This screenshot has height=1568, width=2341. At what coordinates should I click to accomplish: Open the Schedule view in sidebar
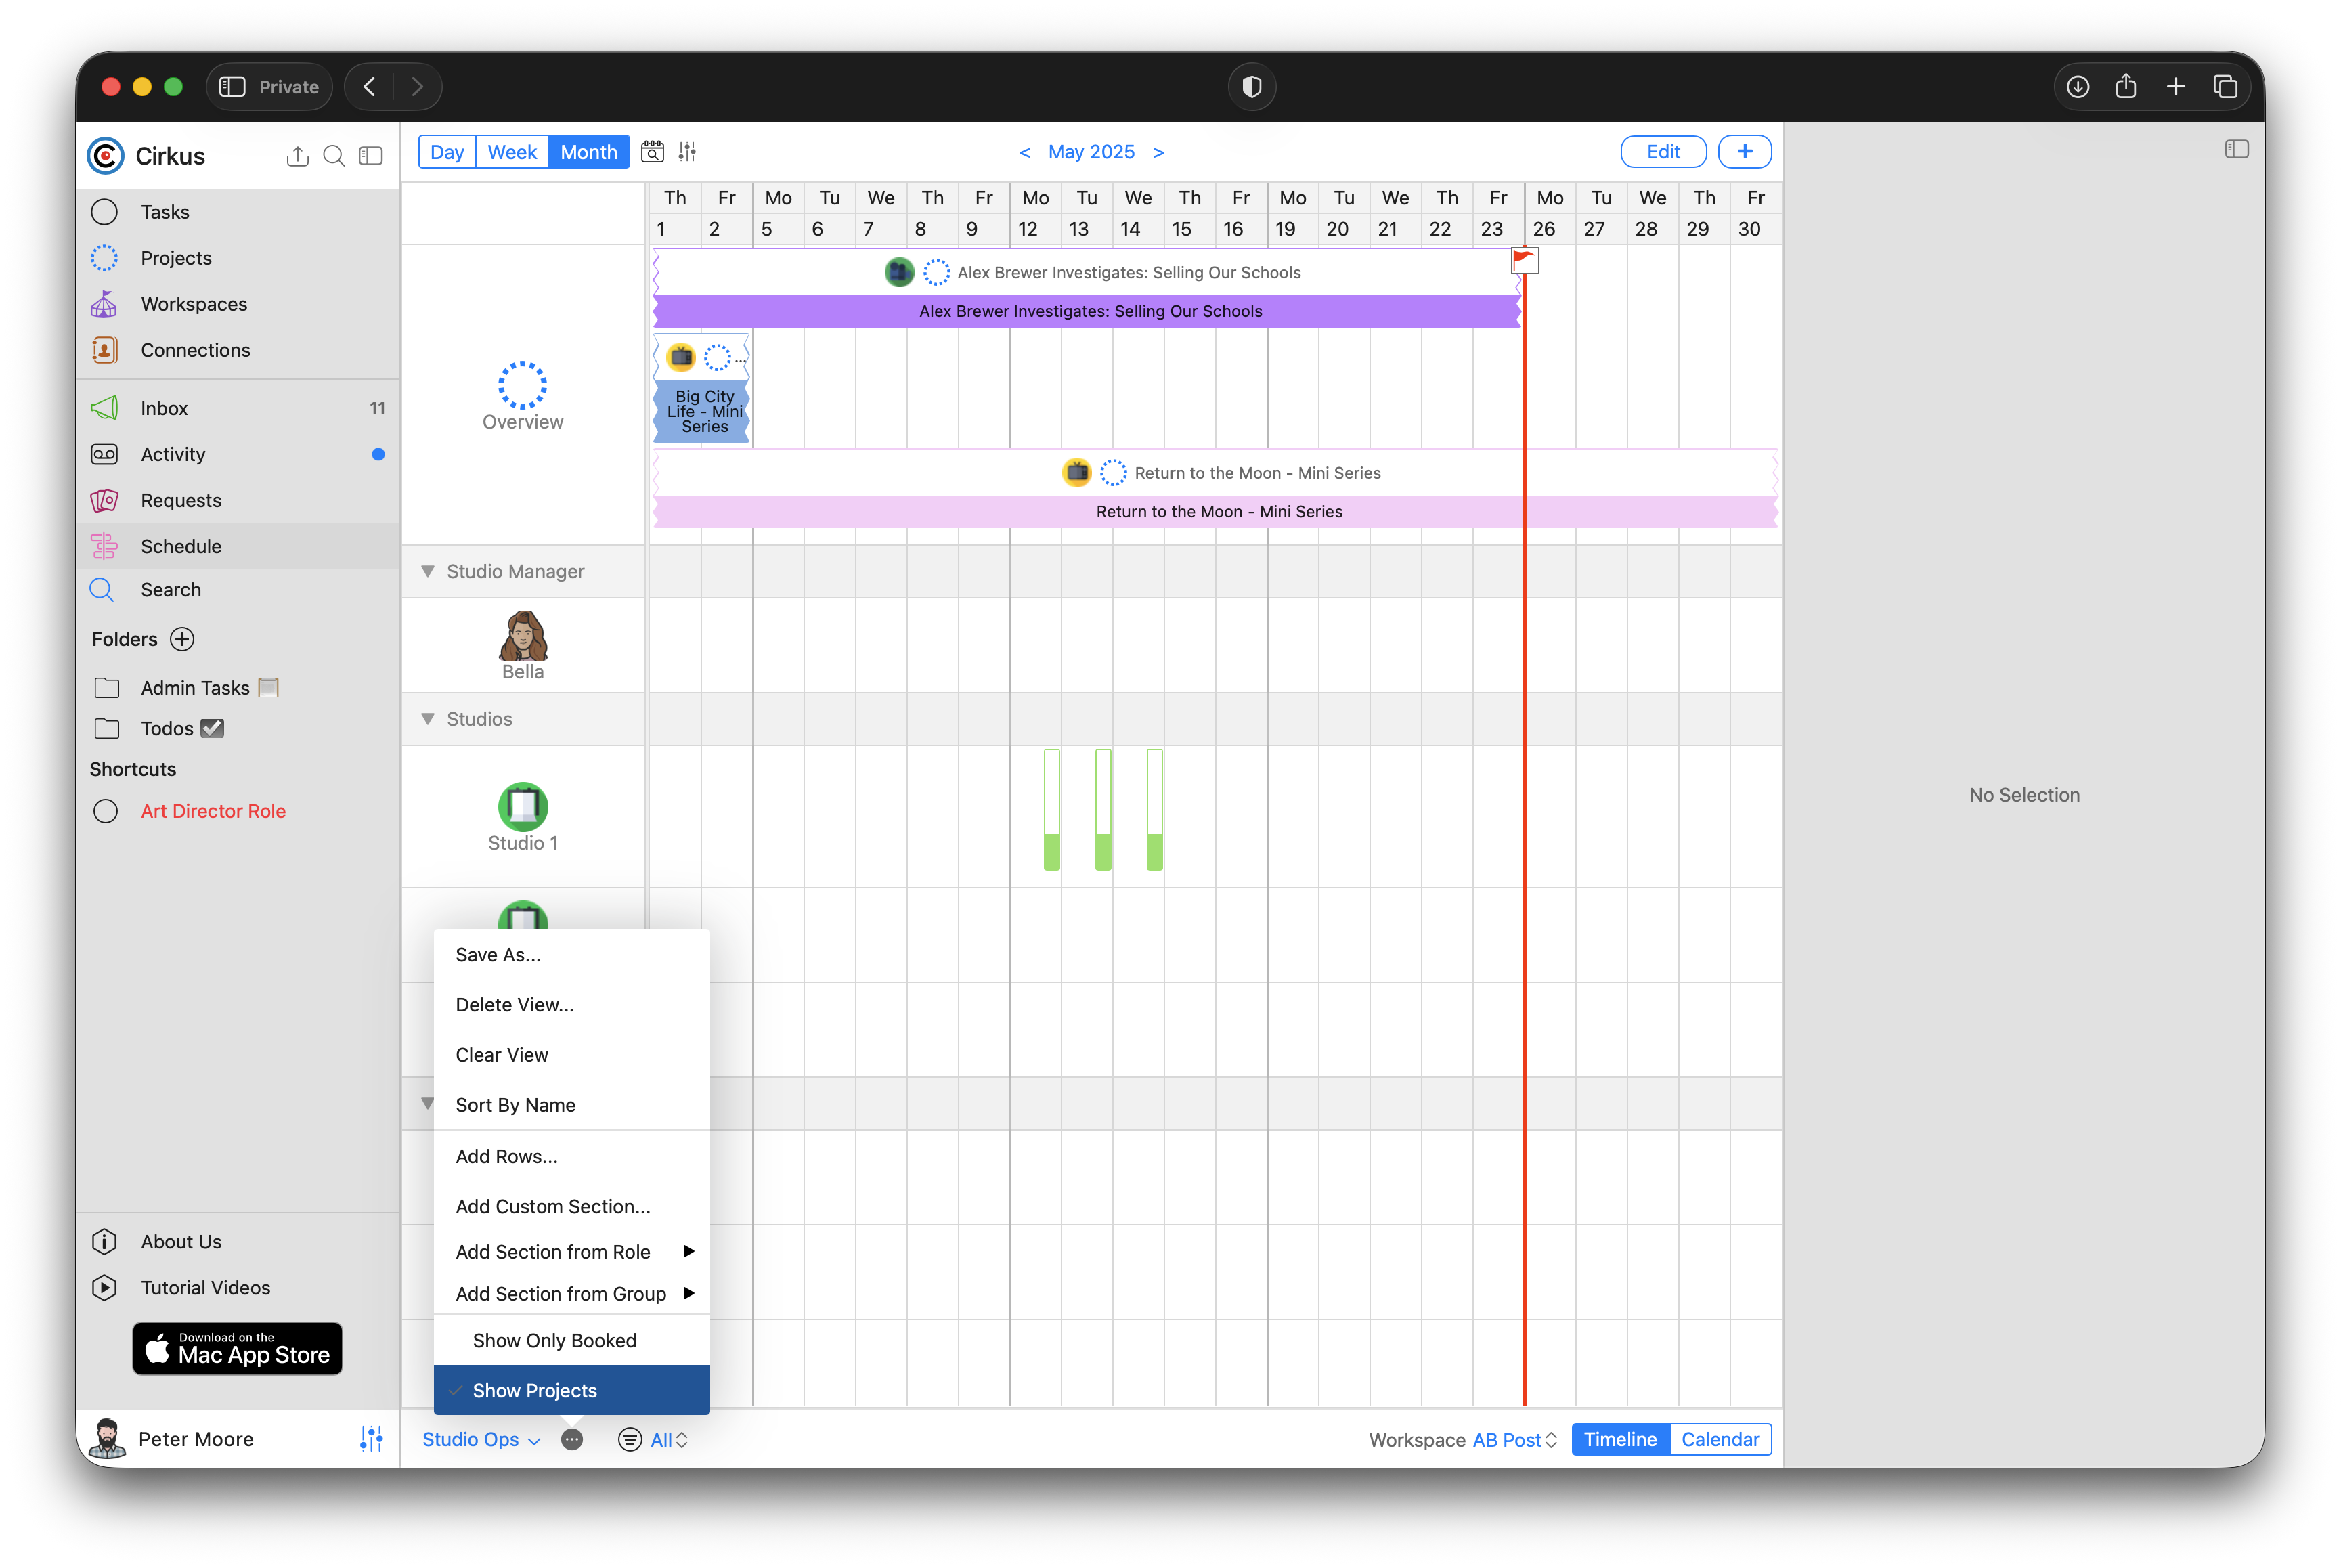(180, 546)
